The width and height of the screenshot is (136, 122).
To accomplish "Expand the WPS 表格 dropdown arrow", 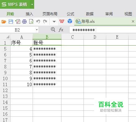I will point(32,4).
